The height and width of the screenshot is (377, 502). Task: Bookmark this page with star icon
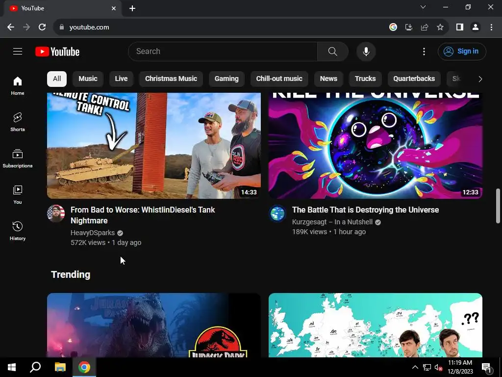pyautogui.click(x=440, y=27)
